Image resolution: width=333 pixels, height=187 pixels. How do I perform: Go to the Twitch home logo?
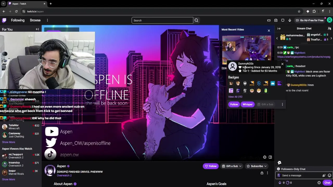tap(4, 20)
